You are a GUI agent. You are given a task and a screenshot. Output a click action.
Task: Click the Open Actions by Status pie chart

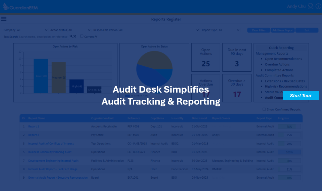[154, 69]
